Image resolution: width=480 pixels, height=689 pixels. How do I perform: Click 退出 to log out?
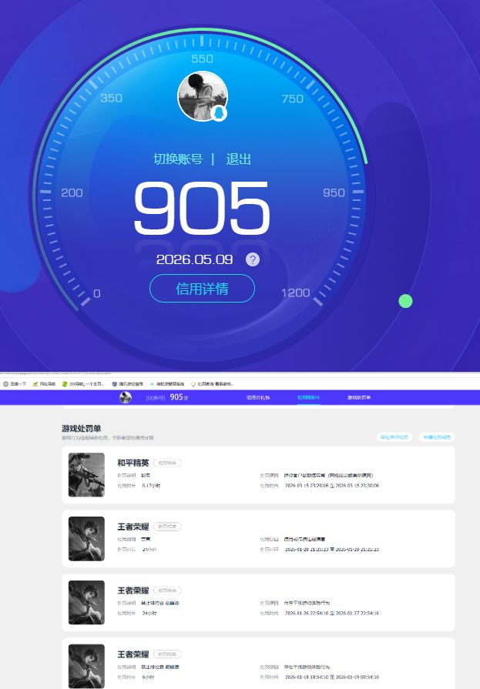(x=239, y=159)
